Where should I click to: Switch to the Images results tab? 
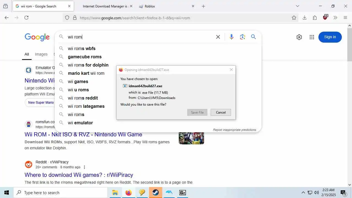pyautogui.click(x=41, y=54)
